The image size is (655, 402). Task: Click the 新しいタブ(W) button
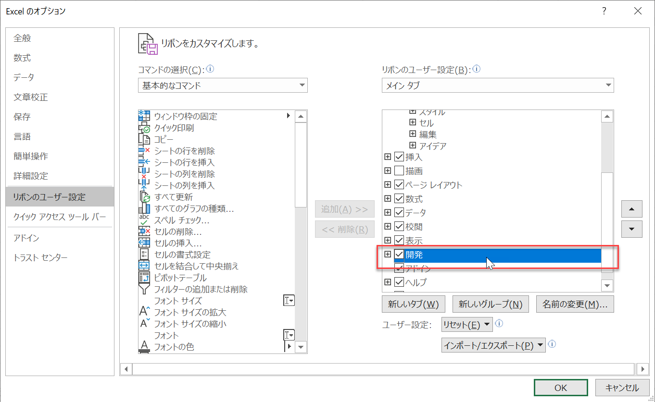(414, 304)
